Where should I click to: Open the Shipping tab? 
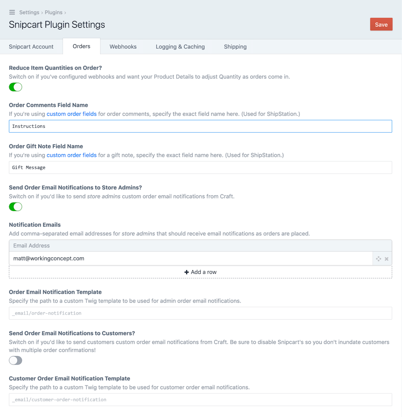pos(235,46)
